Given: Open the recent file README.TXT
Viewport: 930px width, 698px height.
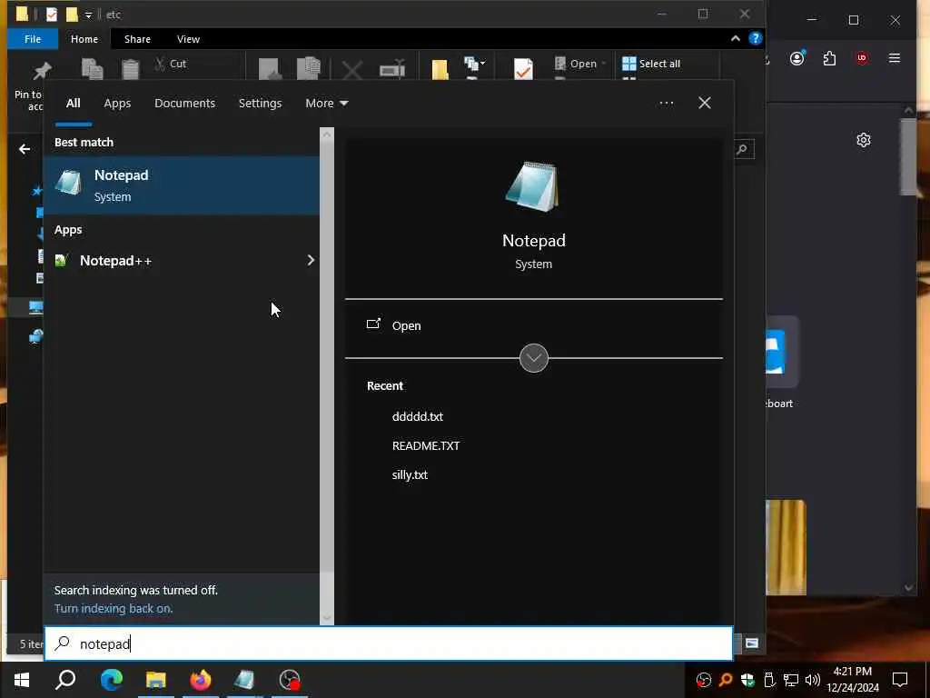Looking at the screenshot, I should pyautogui.click(x=426, y=445).
